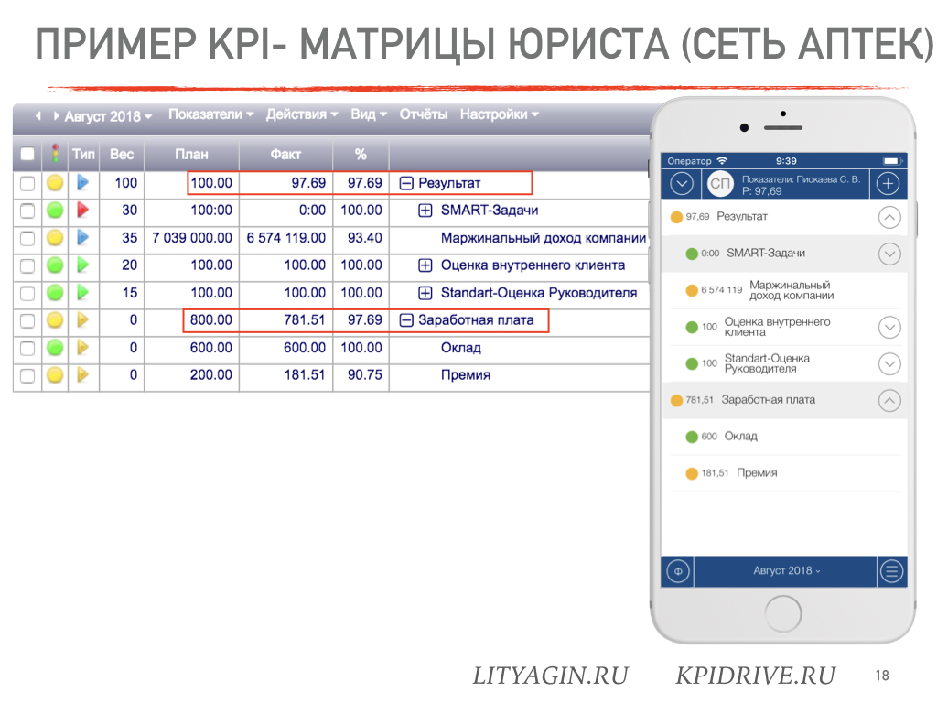Go to next month arrow in toolbar
937x703 pixels.
pyautogui.click(x=56, y=115)
